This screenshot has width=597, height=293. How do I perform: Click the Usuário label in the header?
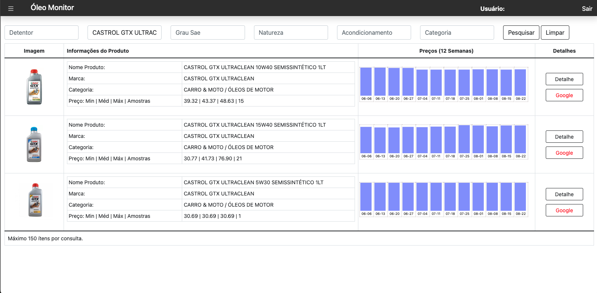tap(492, 9)
